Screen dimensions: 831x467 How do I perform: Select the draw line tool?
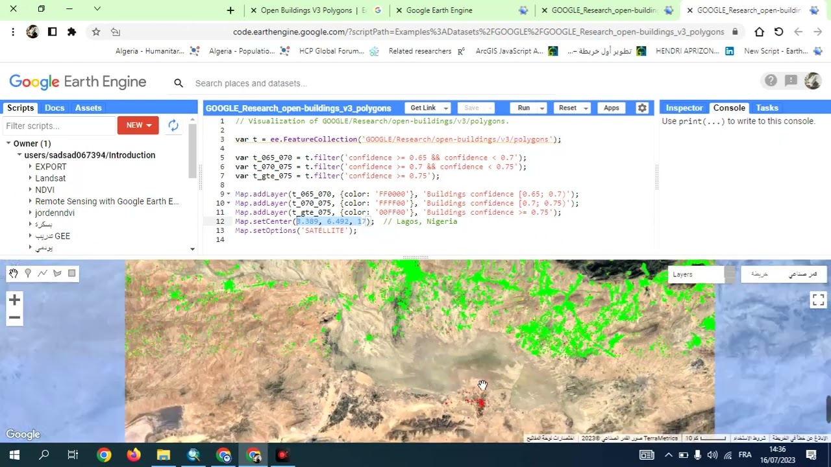point(43,274)
